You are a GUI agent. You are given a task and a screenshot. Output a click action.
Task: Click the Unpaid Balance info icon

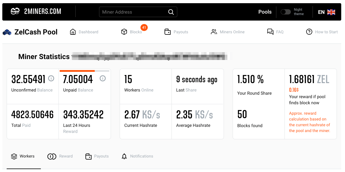click(x=103, y=78)
